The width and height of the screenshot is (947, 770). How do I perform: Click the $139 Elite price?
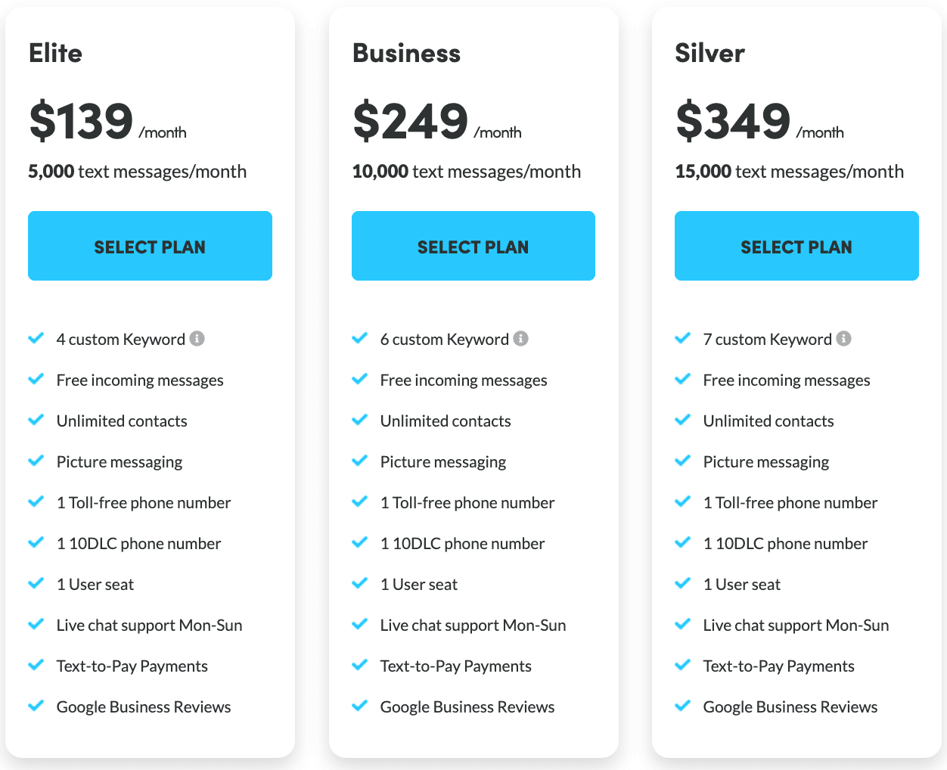(x=81, y=121)
